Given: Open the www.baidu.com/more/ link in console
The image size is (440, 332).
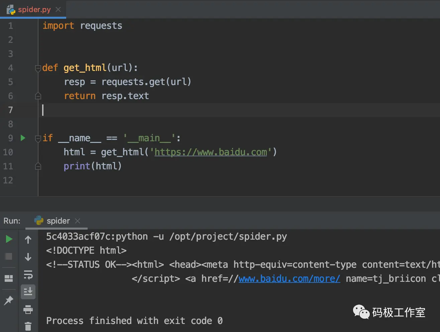Looking at the screenshot, I should 290,278.
